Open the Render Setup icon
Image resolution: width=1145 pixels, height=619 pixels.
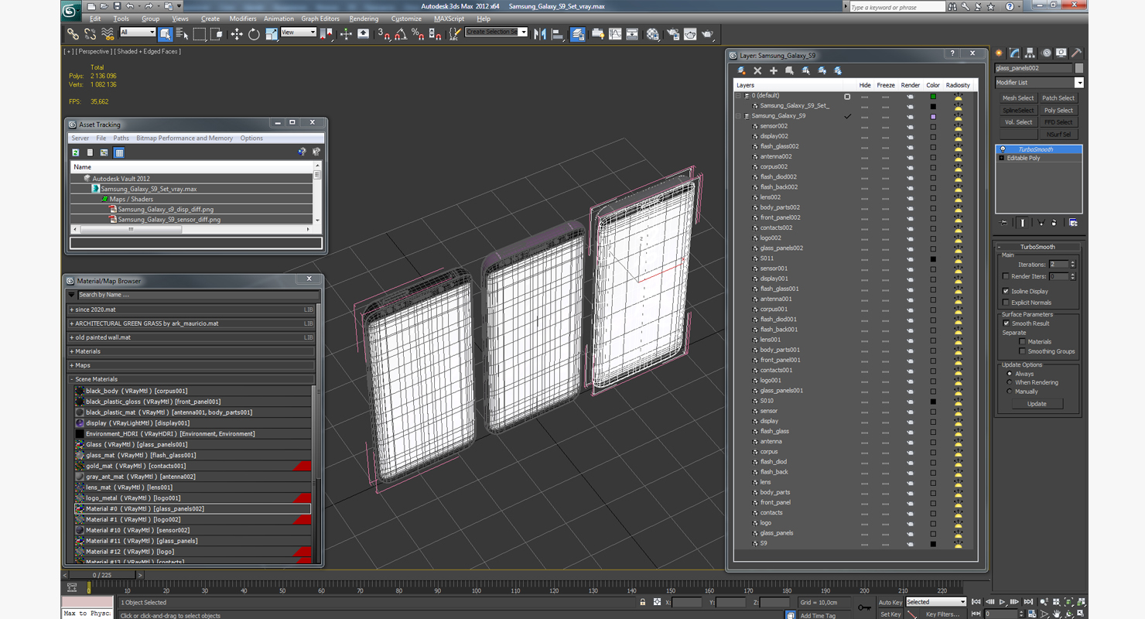(x=672, y=34)
